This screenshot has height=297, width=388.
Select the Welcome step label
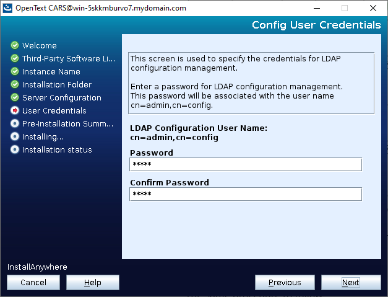[x=39, y=45]
